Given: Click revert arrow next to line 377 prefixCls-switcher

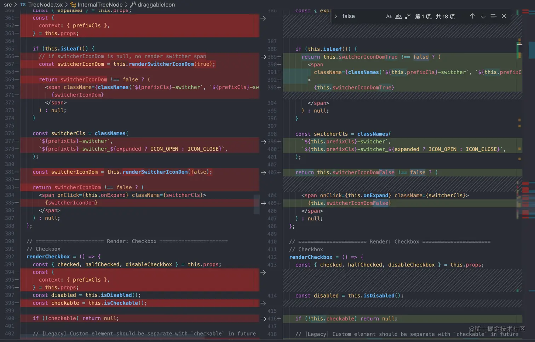Looking at the screenshot, I should click(263, 142).
